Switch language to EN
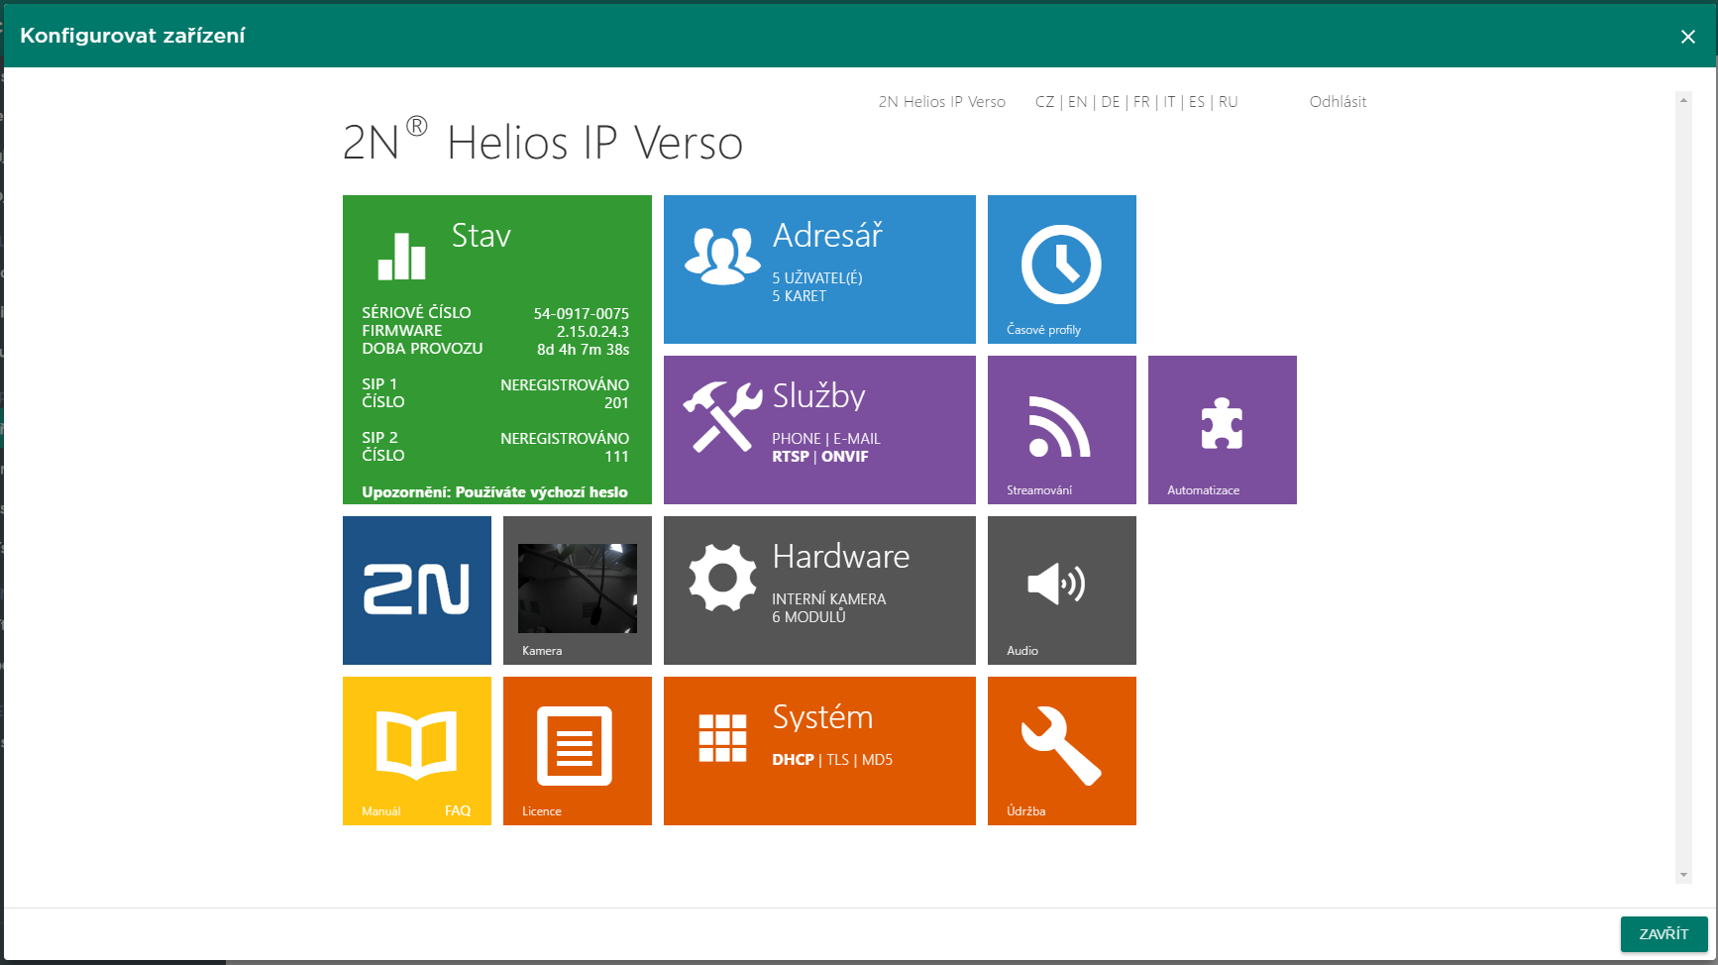 pos(1078,102)
